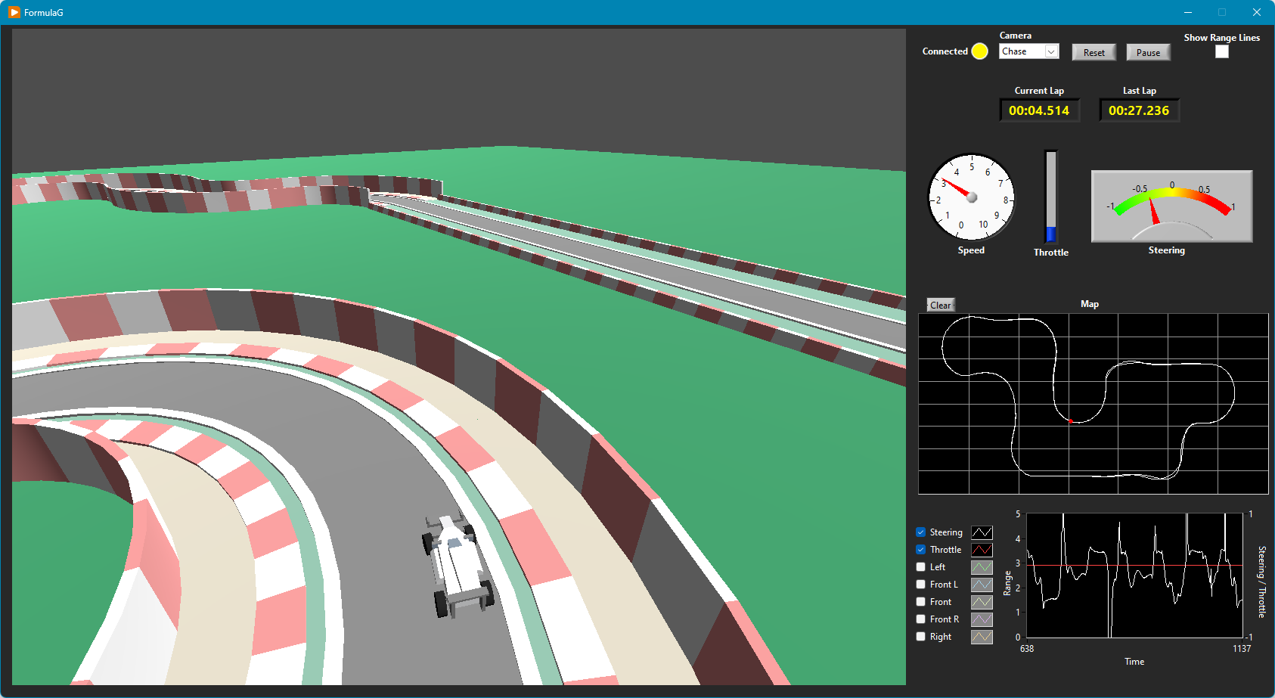
Task: Click the Throttle level slider
Action: (x=1050, y=197)
